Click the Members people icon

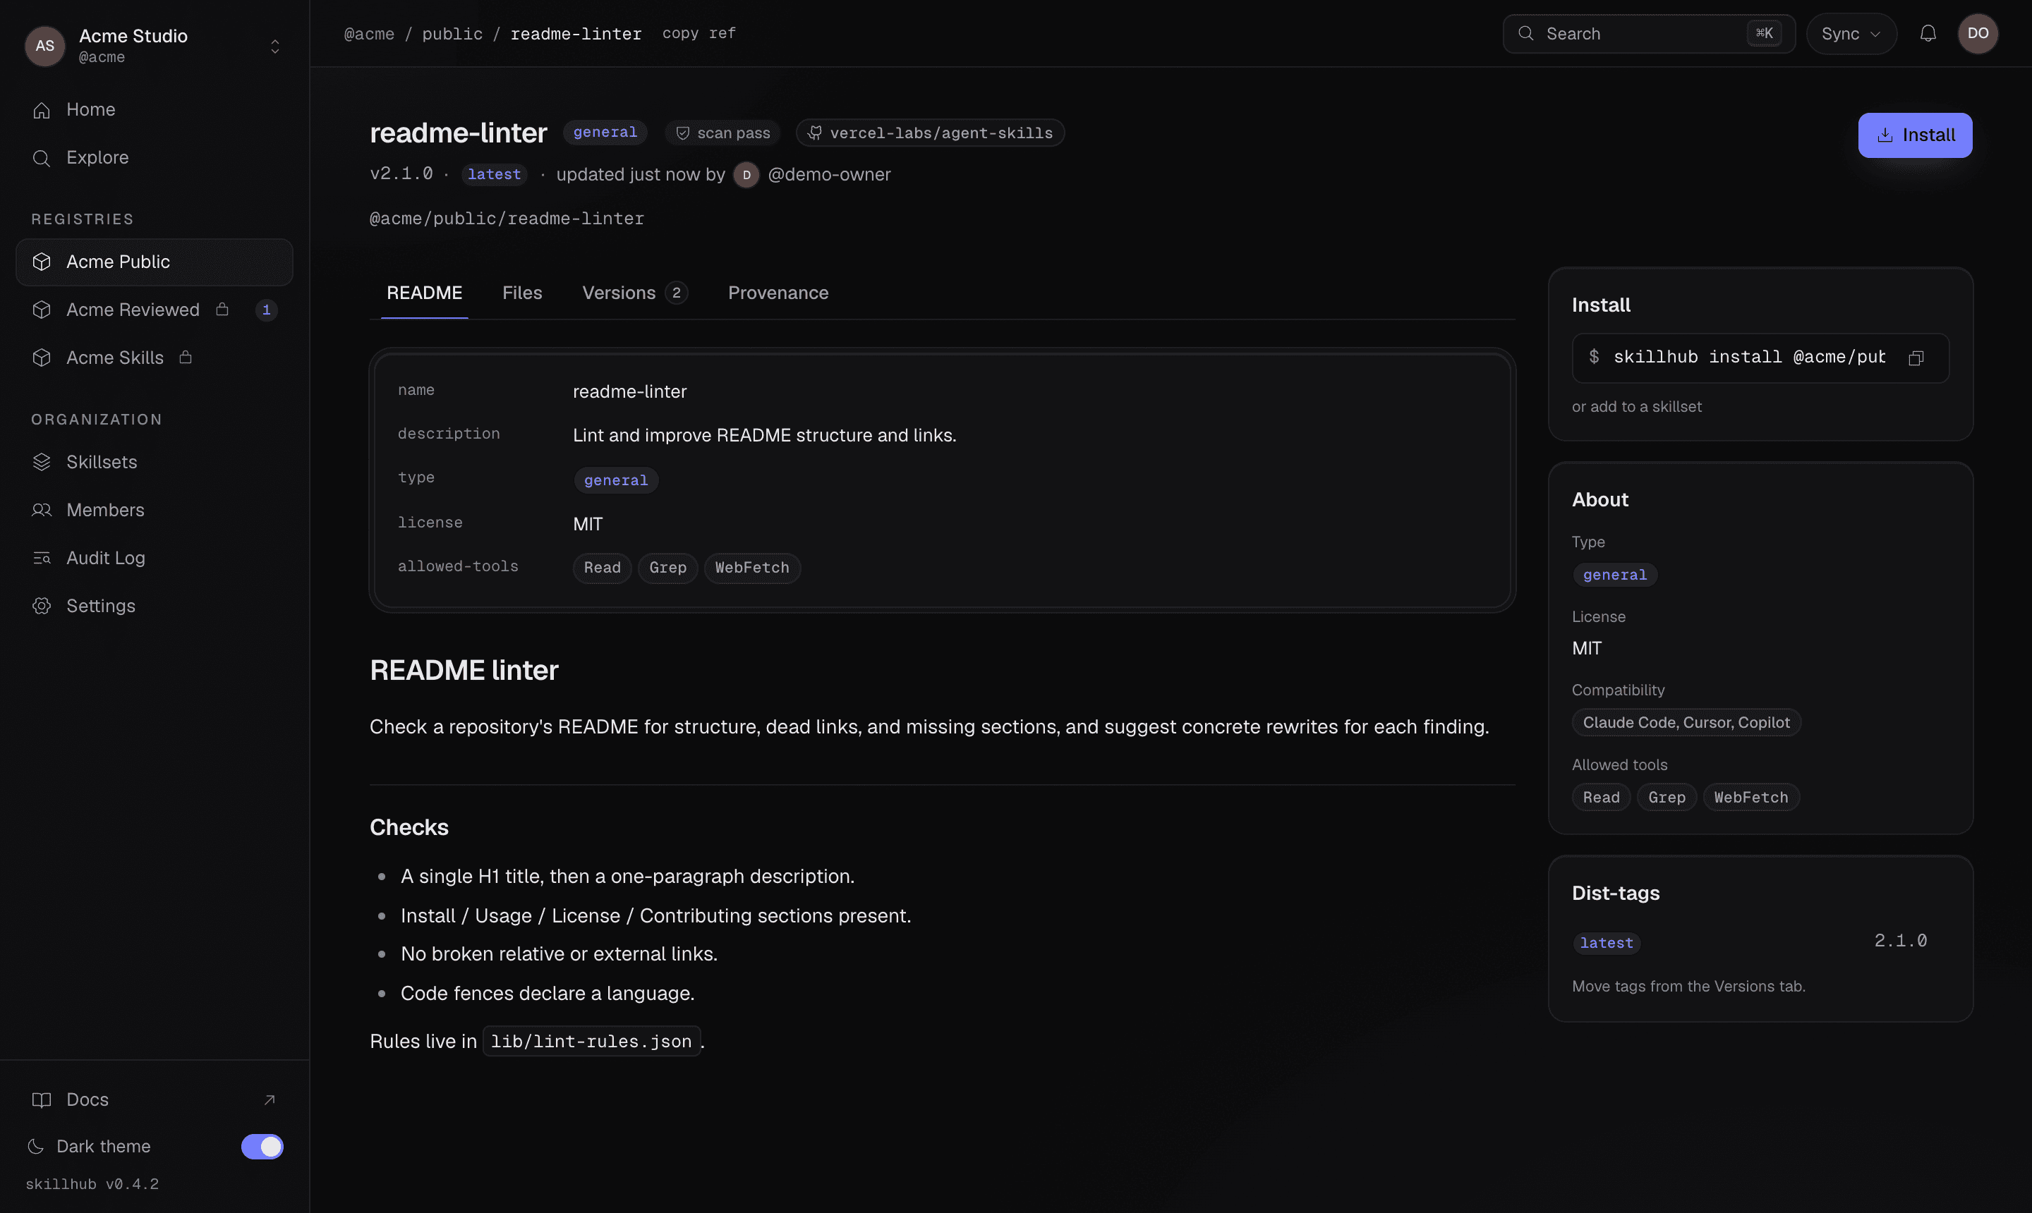tap(41, 510)
